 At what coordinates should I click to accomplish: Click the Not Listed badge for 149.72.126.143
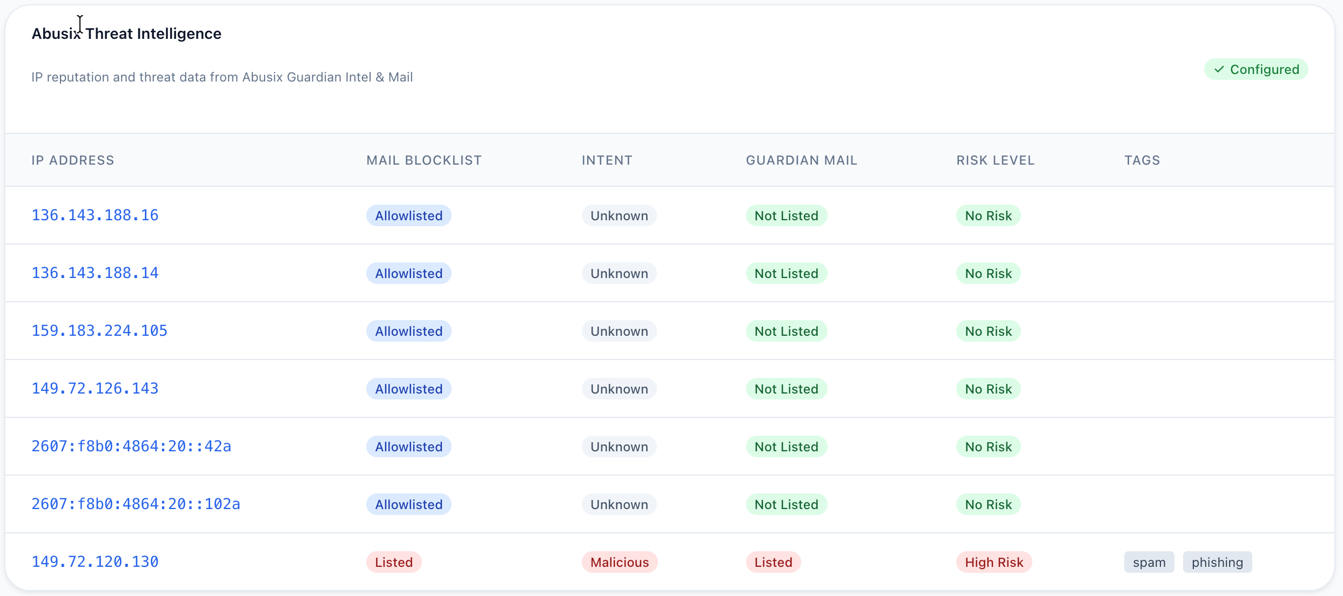point(786,388)
